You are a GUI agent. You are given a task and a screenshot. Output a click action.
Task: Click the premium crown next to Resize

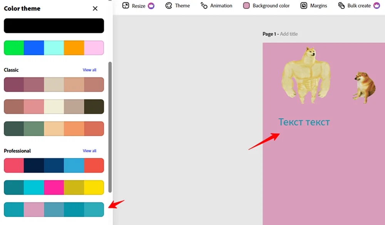tap(151, 6)
